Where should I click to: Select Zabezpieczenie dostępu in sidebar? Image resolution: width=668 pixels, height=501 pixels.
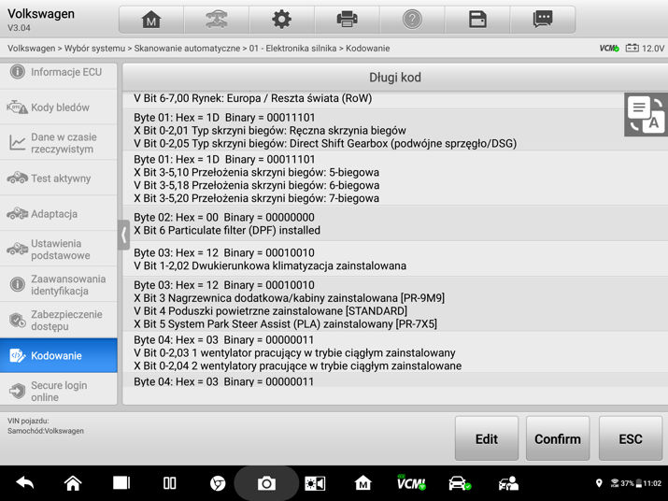(x=58, y=320)
